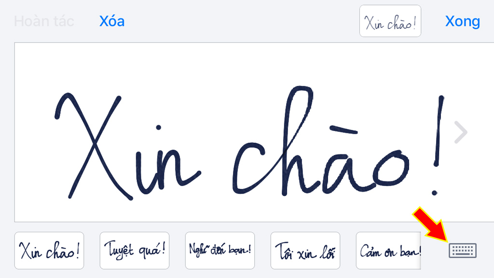Image resolution: width=494 pixels, height=278 pixels.
Task: Use the "I'm sorry" Tôi xin lỗi card
Action: click(x=305, y=250)
